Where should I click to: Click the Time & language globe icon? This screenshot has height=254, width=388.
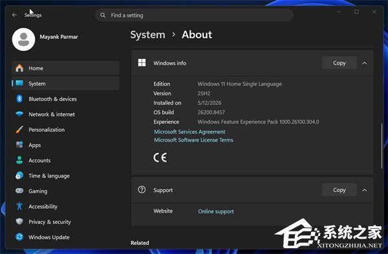[x=19, y=175]
